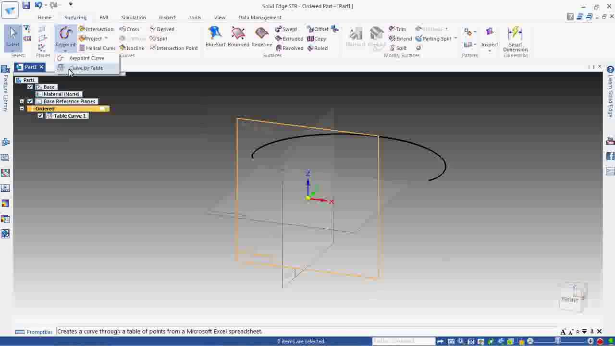Click the Split surface command in Modify Surfaces
Screen dimensions: 615x346
[398, 48]
